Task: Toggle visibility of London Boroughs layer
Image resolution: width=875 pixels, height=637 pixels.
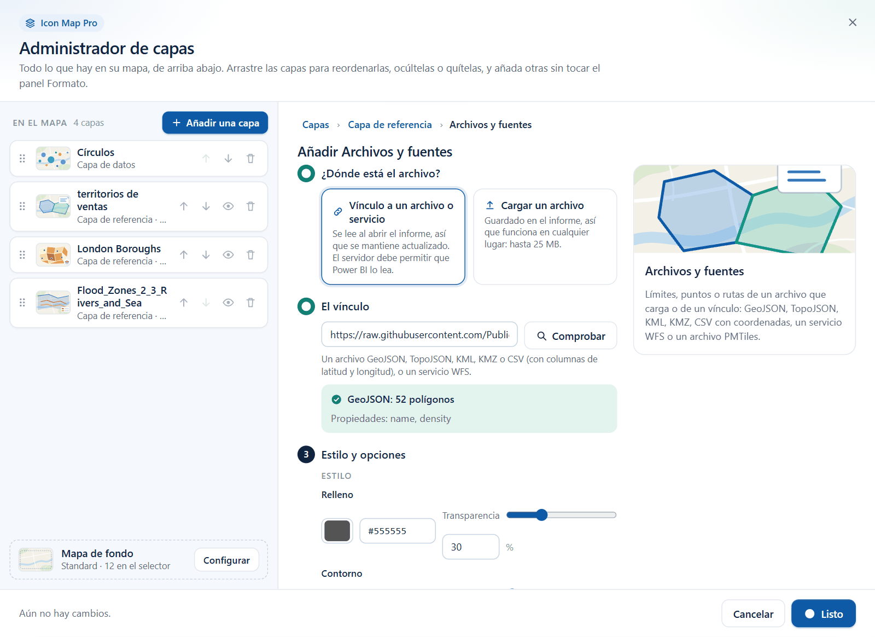Action: pyautogui.click(x=229, y=255)
